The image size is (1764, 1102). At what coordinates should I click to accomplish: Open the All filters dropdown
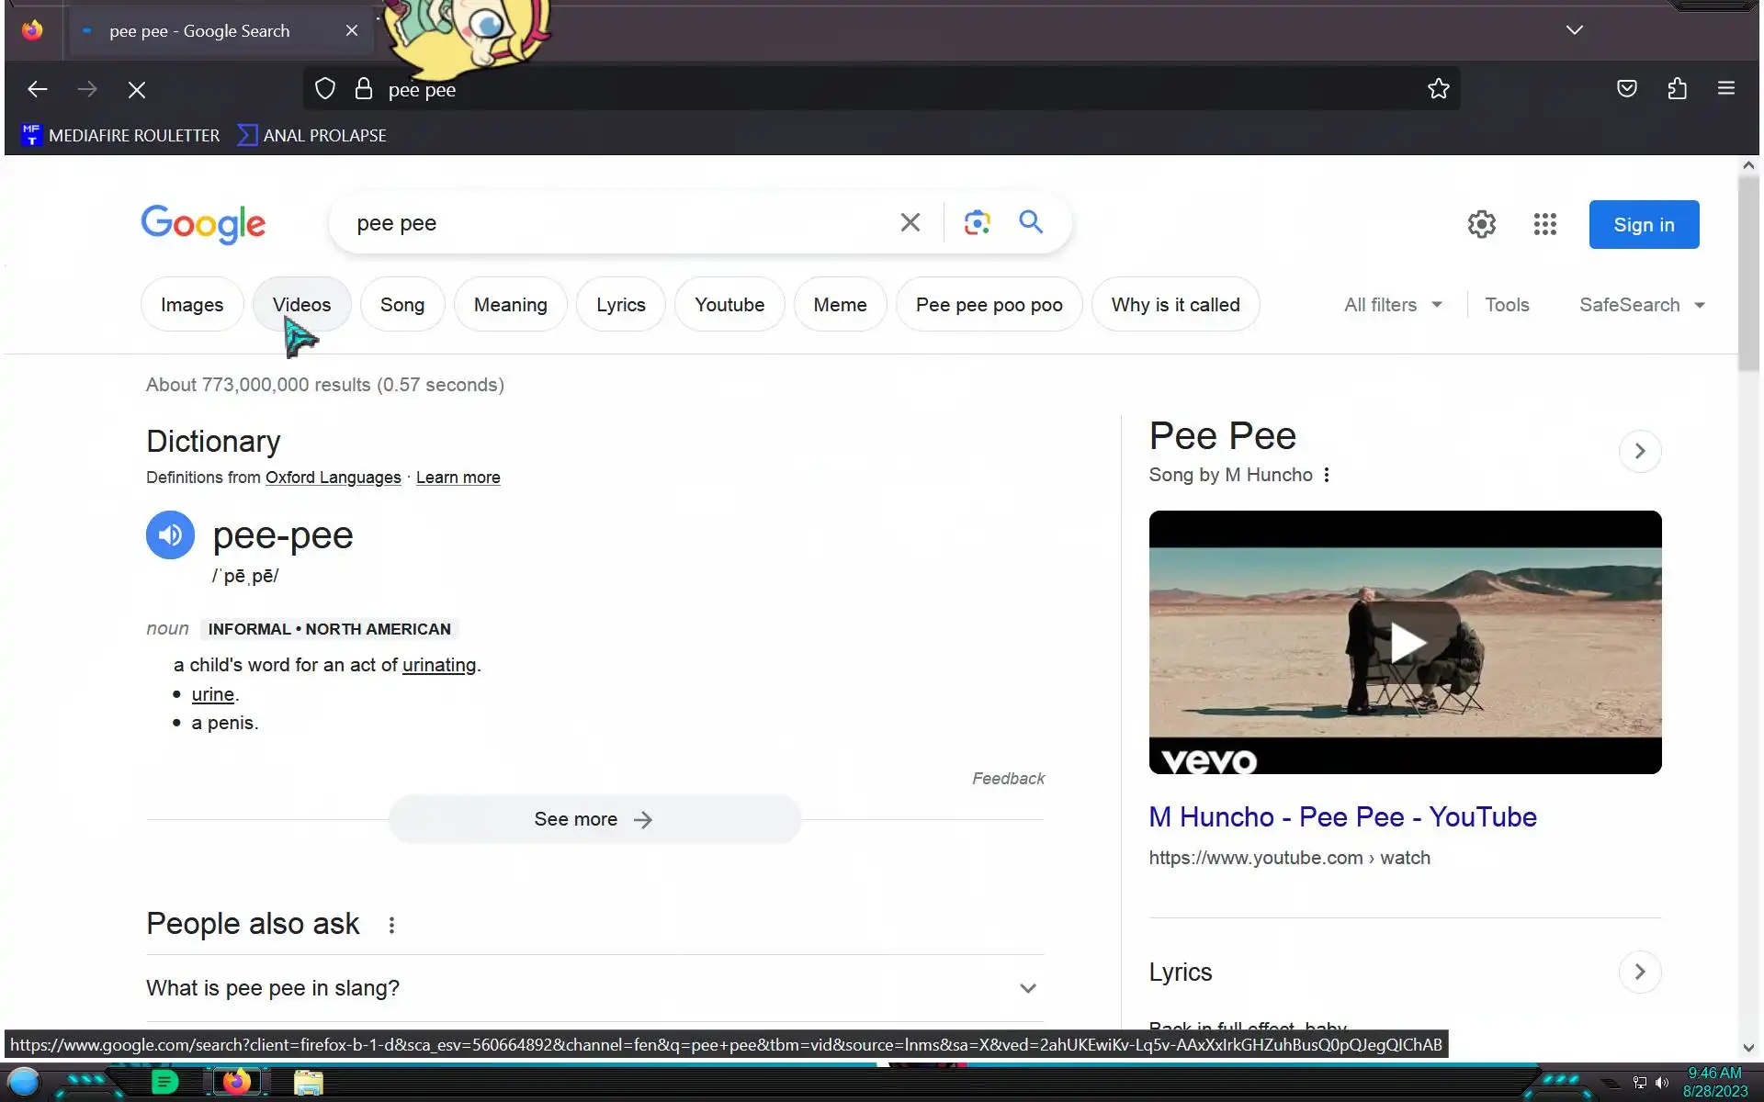pos(1393,305)
